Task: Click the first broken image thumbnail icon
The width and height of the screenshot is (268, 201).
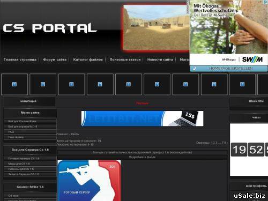Action: (14, 84)
